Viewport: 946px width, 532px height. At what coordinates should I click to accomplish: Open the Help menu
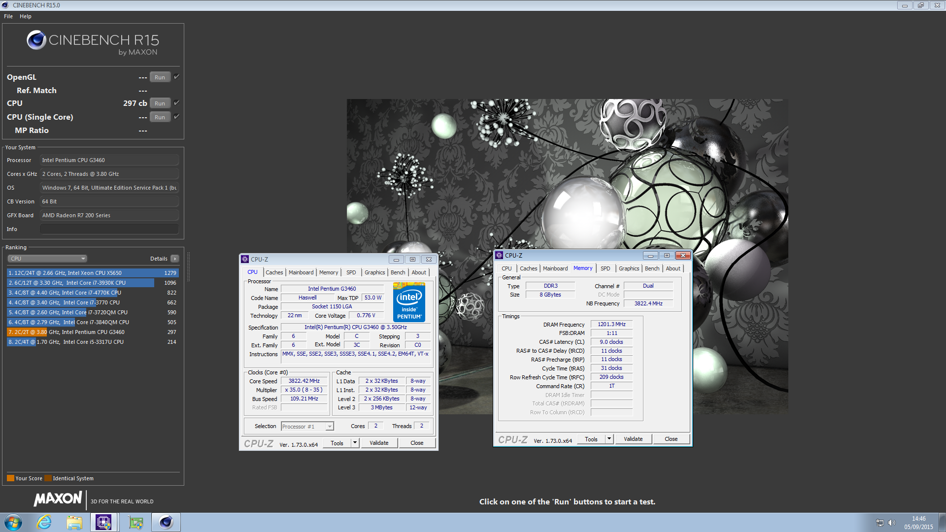26,16
